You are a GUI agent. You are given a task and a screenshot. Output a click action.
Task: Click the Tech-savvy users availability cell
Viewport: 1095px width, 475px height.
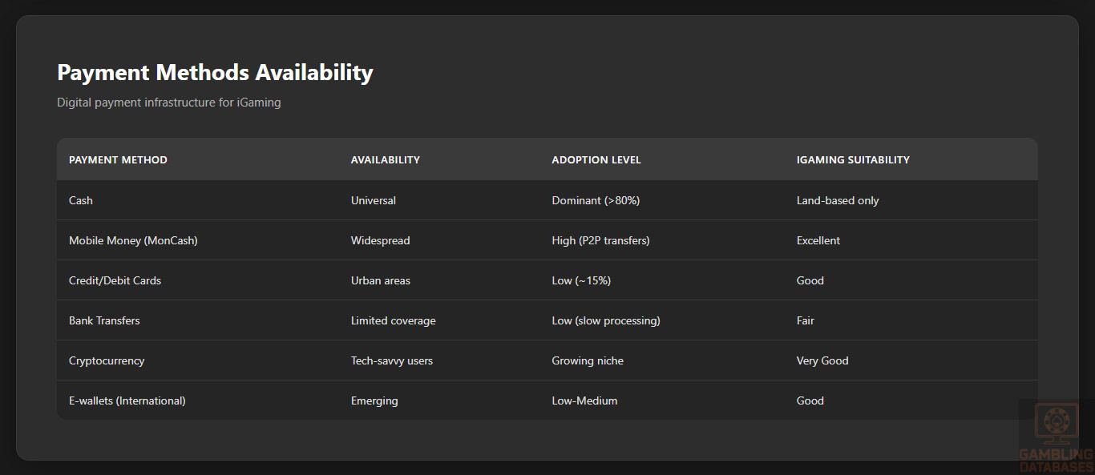point(391,360)
